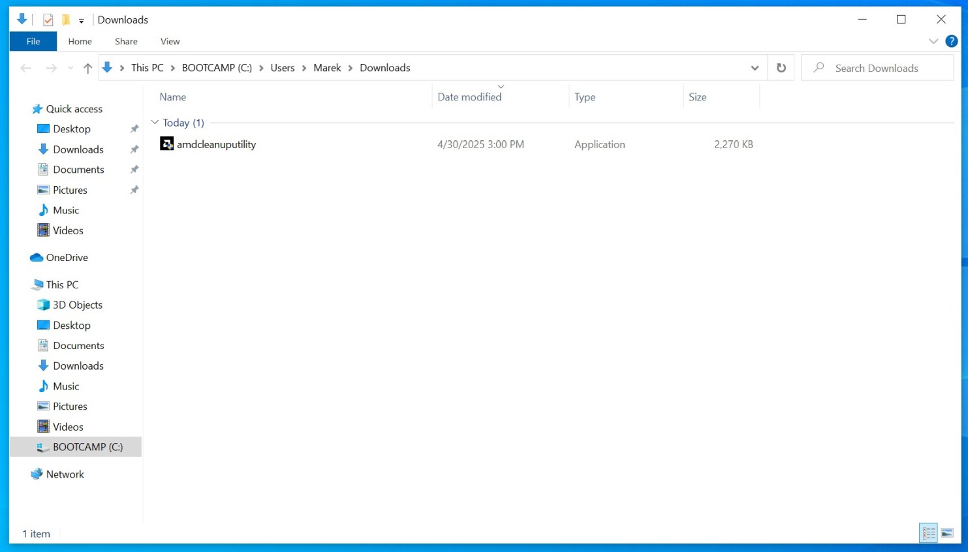Click the Downloads window system icon
Image resolution: width=968 pixels, height=552 pixels.
point(22,20)
